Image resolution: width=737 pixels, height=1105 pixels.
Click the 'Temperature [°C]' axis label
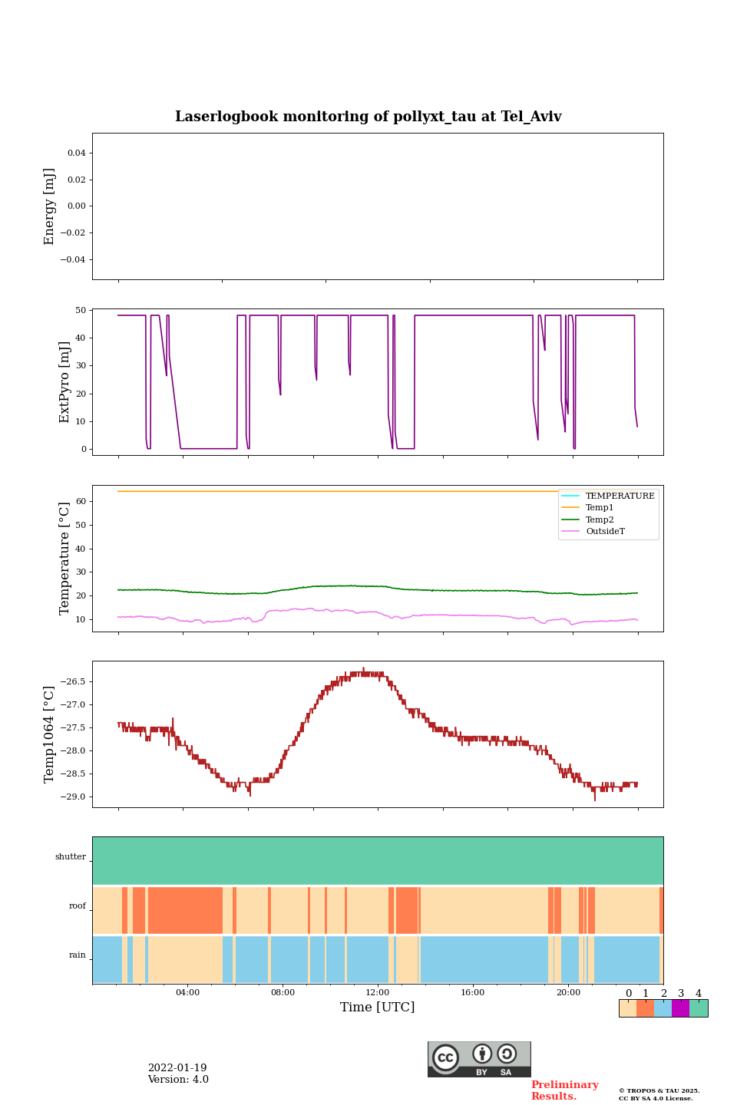pyautogui.click(x=64, y=559)
